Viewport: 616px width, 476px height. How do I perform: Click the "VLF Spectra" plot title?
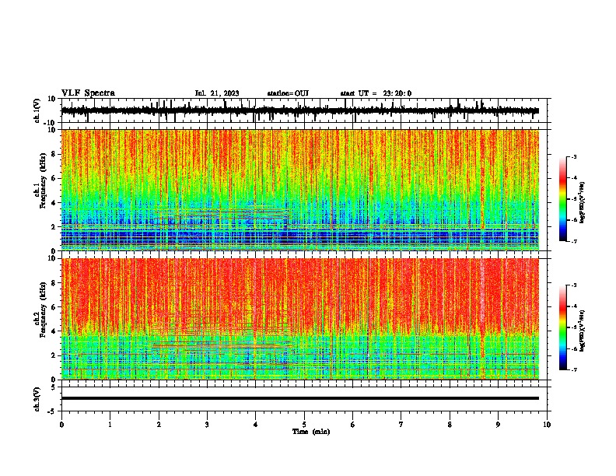point(88,93)
